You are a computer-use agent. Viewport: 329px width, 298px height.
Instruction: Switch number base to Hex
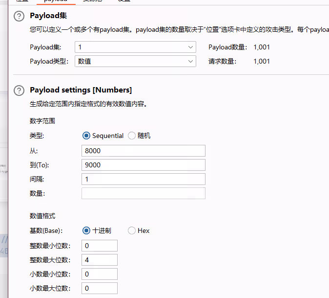tap(132, 230)
